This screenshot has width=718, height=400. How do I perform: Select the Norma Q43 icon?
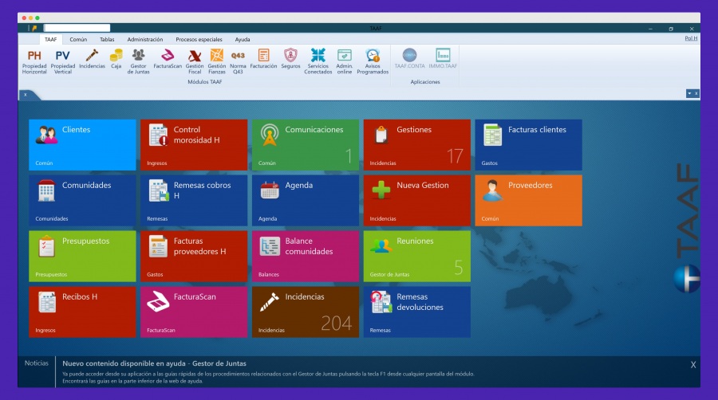click(238, 61)
